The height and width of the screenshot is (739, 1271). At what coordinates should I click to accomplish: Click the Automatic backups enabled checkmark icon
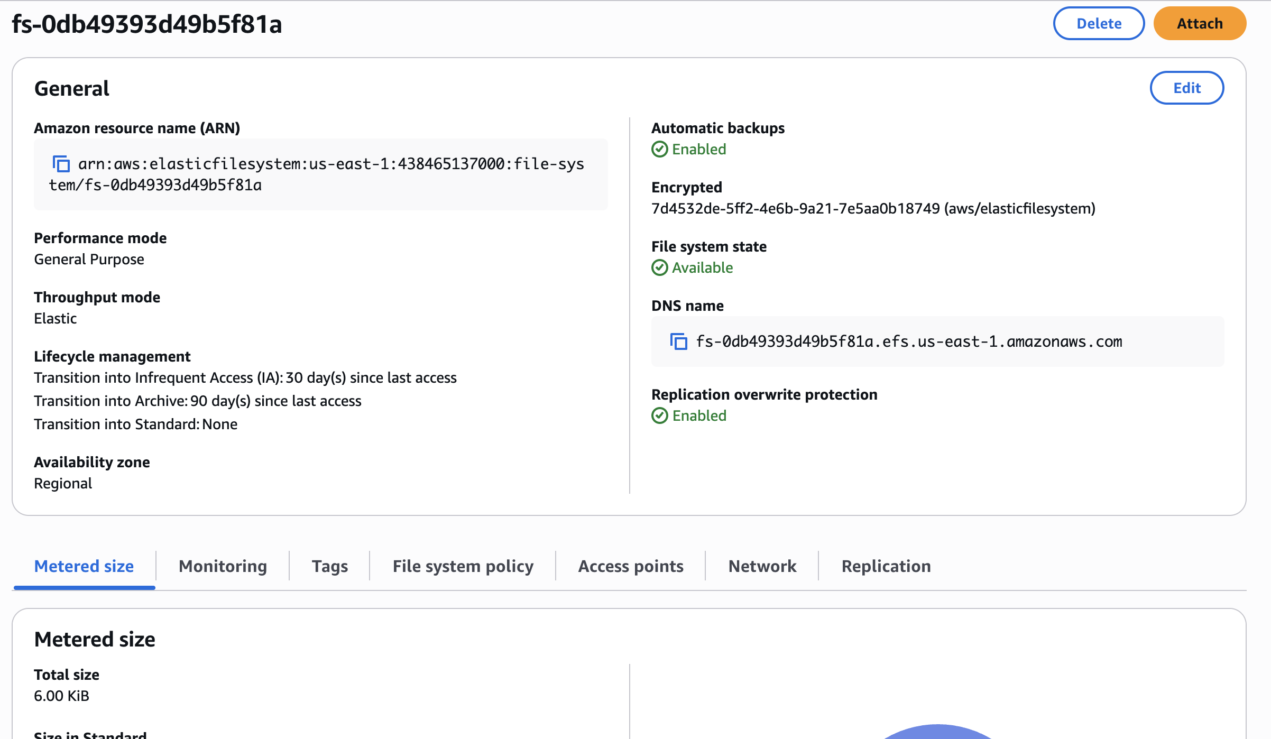pyautogui.click(x=659, y=150)
